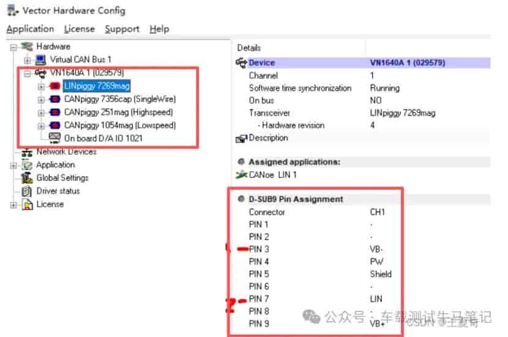This screenshot has height=337, width=508.
Task: Click the VN1640A device icon in tree
Action: pos(41,73)
